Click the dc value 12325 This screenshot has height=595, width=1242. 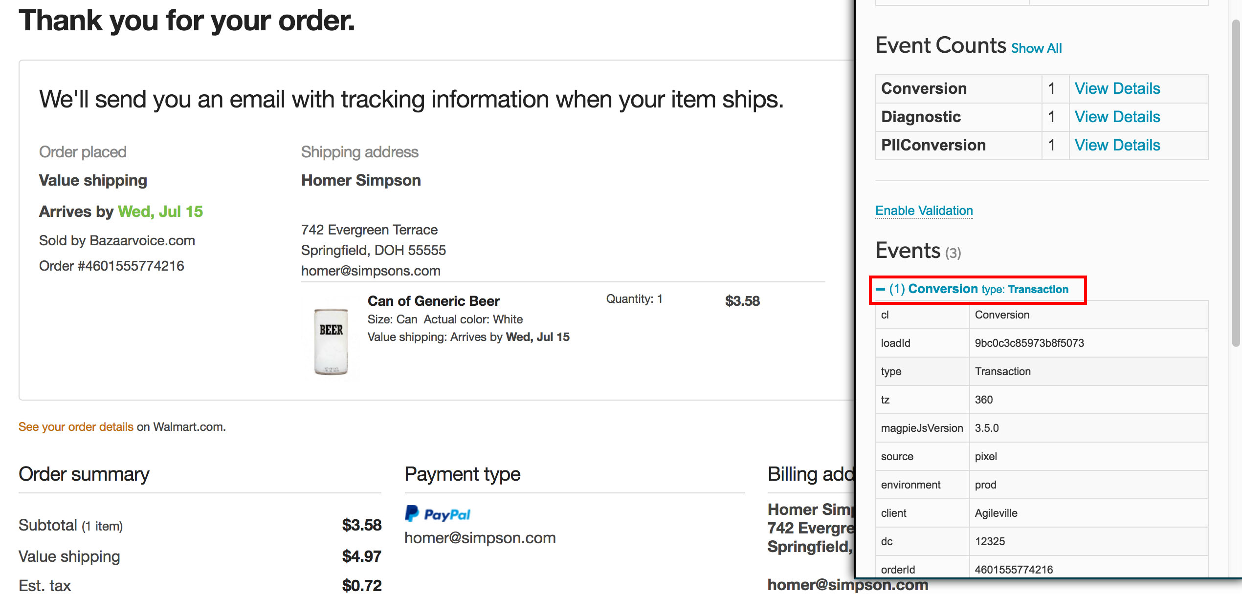(x=990, y=541)
